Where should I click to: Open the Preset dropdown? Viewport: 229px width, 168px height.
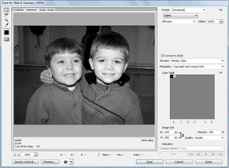(188, 10)
